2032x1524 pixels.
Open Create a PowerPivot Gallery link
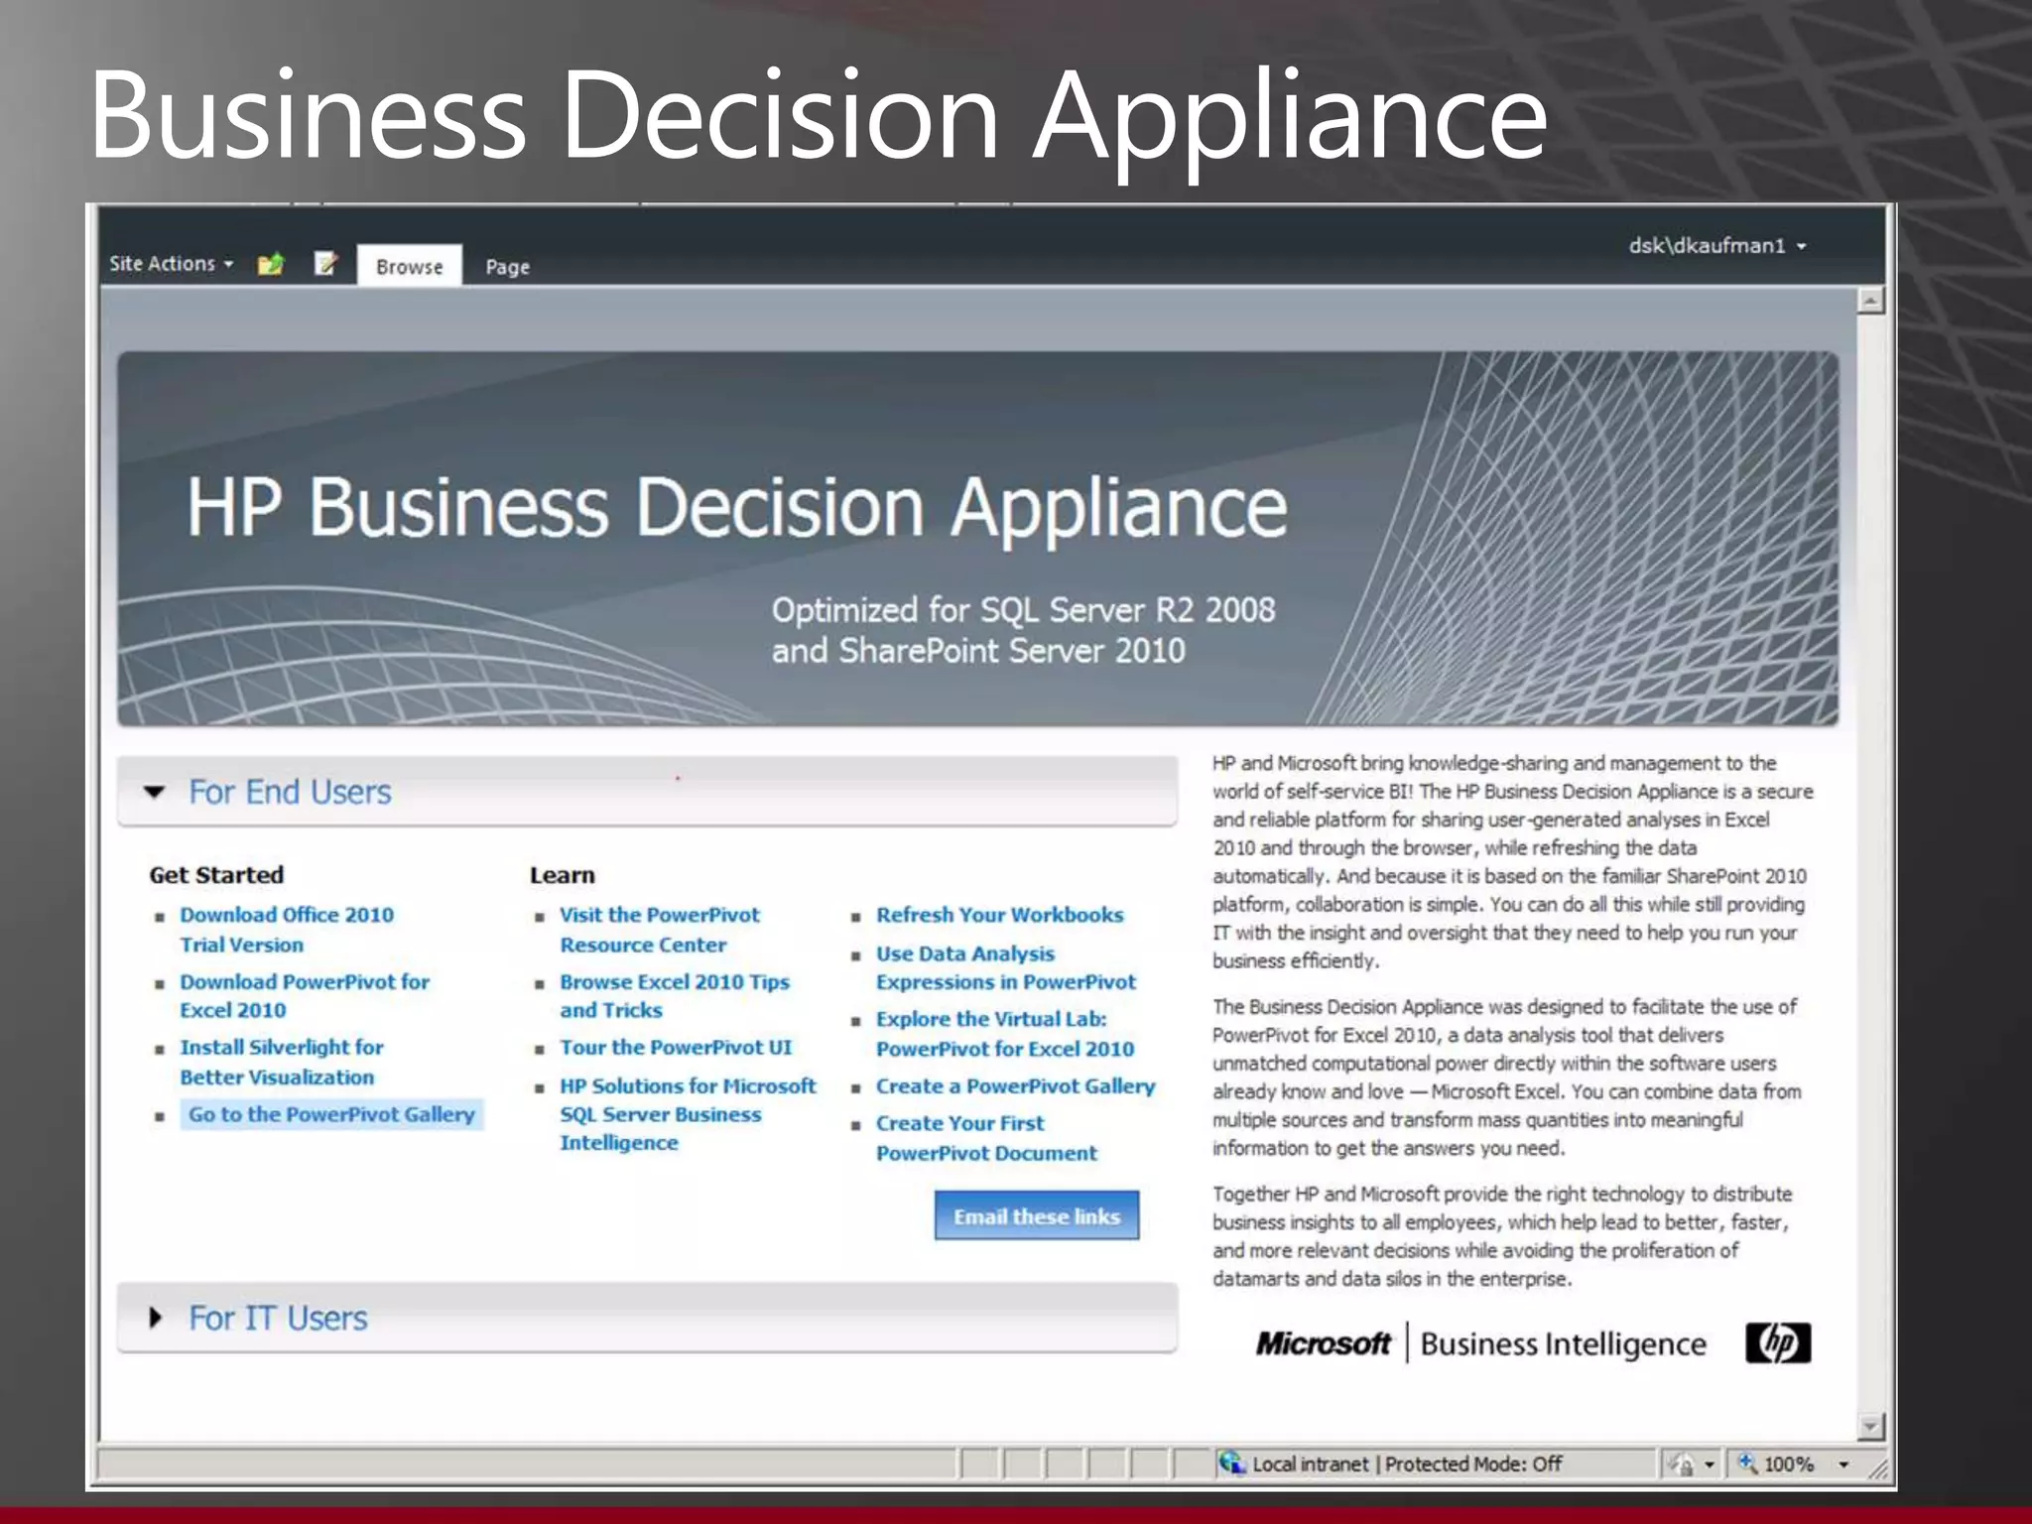(1015, 1086)
